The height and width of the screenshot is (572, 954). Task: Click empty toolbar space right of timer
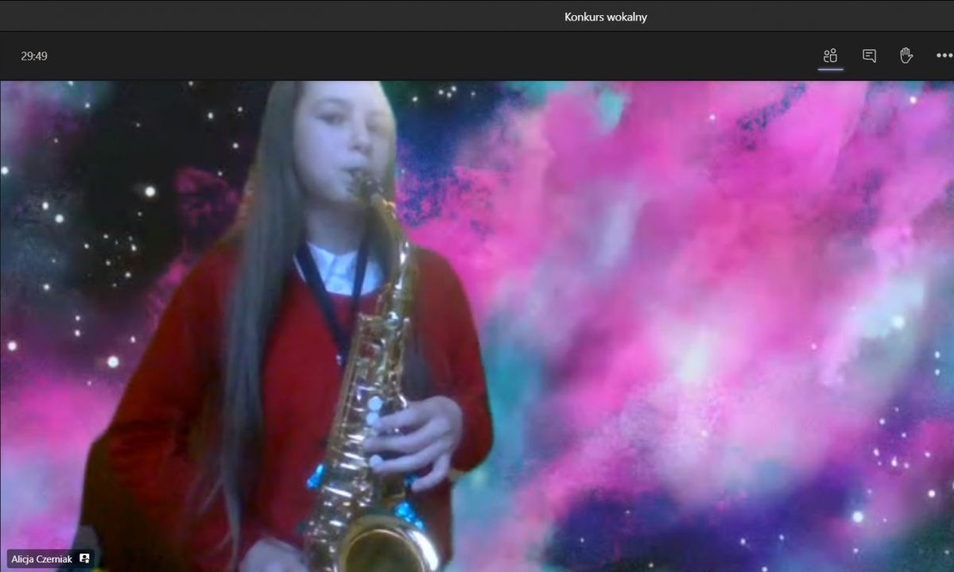(397, 56)
